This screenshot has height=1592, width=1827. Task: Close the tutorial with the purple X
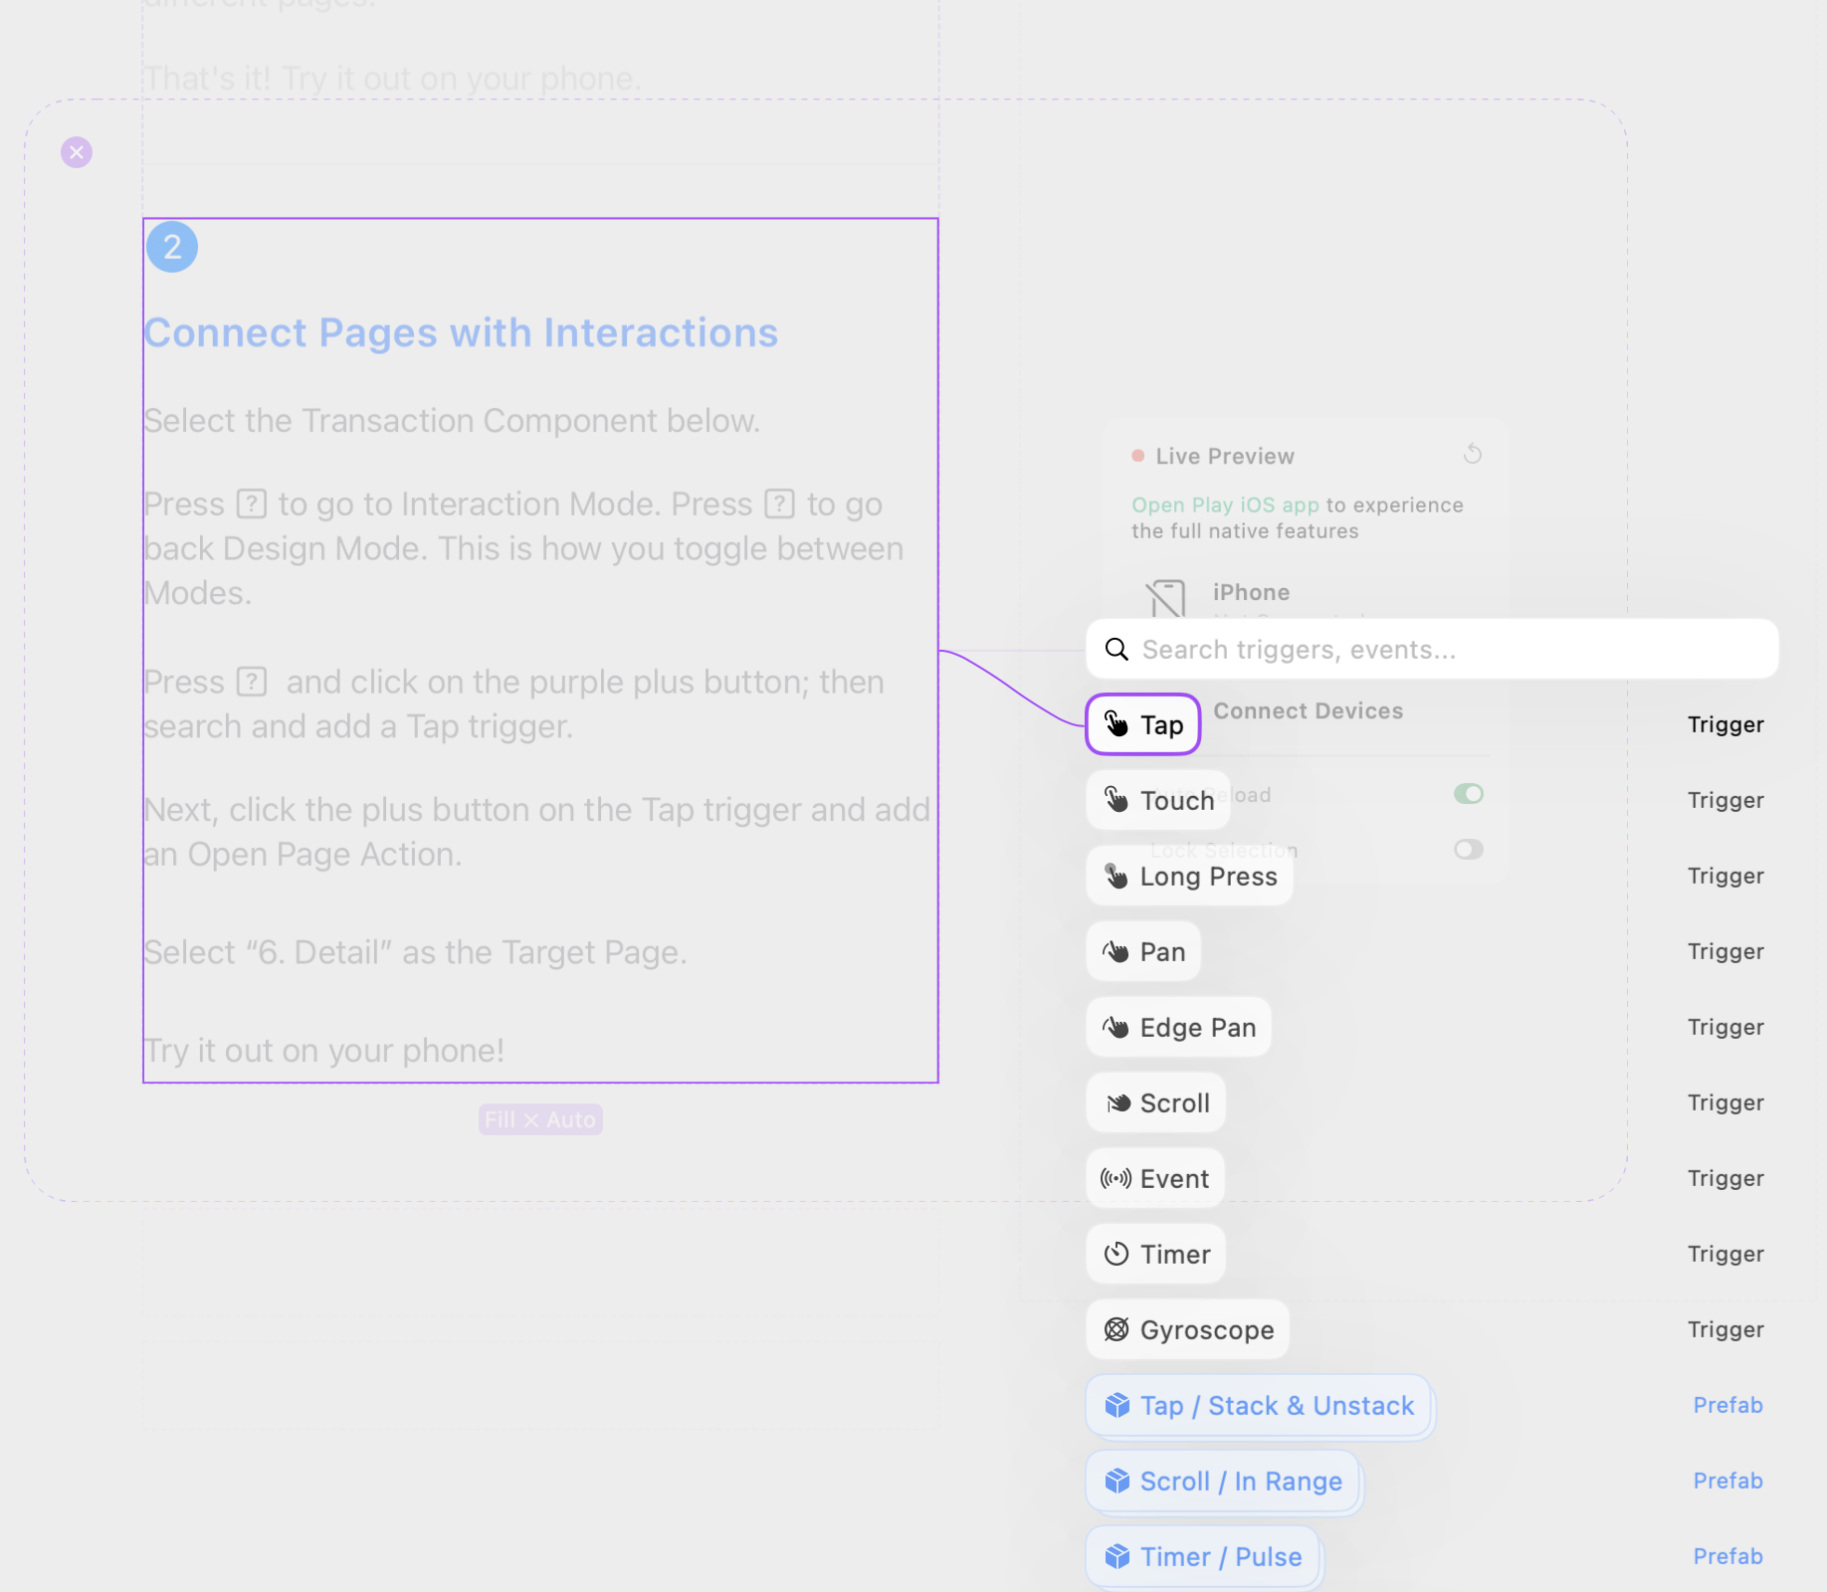(77, 152)
